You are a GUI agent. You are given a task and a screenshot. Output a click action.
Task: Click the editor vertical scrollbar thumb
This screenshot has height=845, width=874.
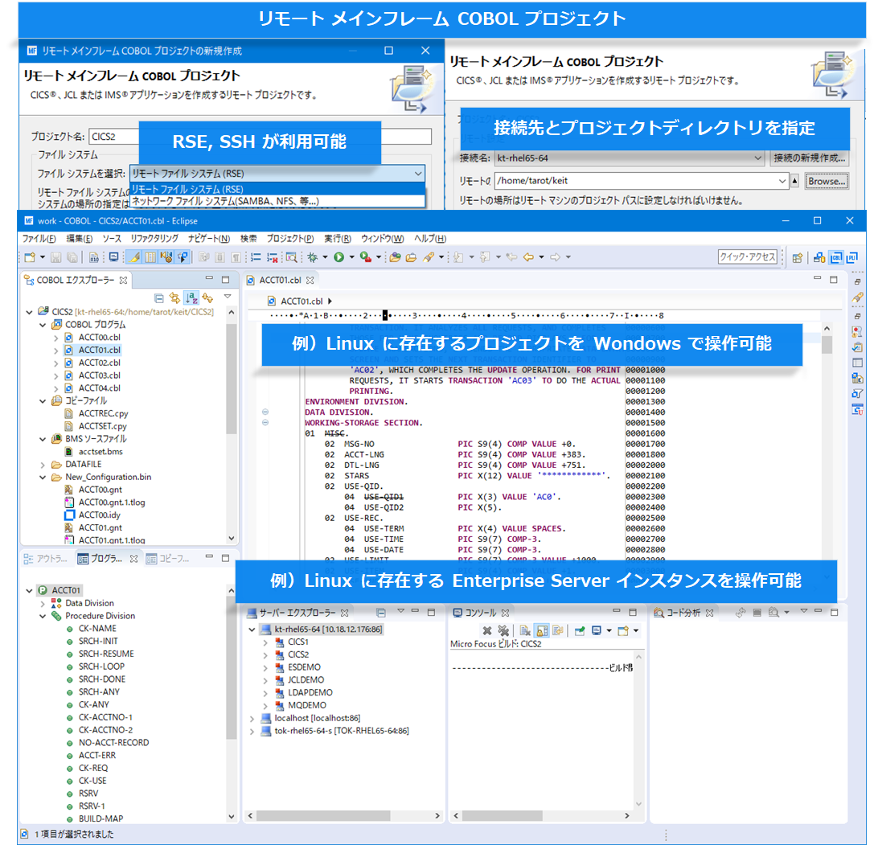pos(827,346)
